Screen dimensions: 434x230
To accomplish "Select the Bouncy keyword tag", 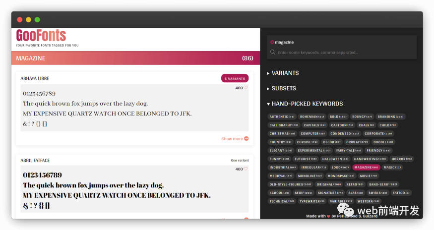I will coord(362,116).
